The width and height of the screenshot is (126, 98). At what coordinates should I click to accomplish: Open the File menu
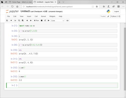click(9, 16)
